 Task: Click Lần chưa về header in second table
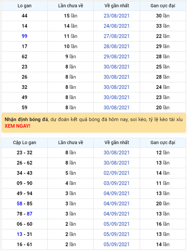click(x=71, y=143)
